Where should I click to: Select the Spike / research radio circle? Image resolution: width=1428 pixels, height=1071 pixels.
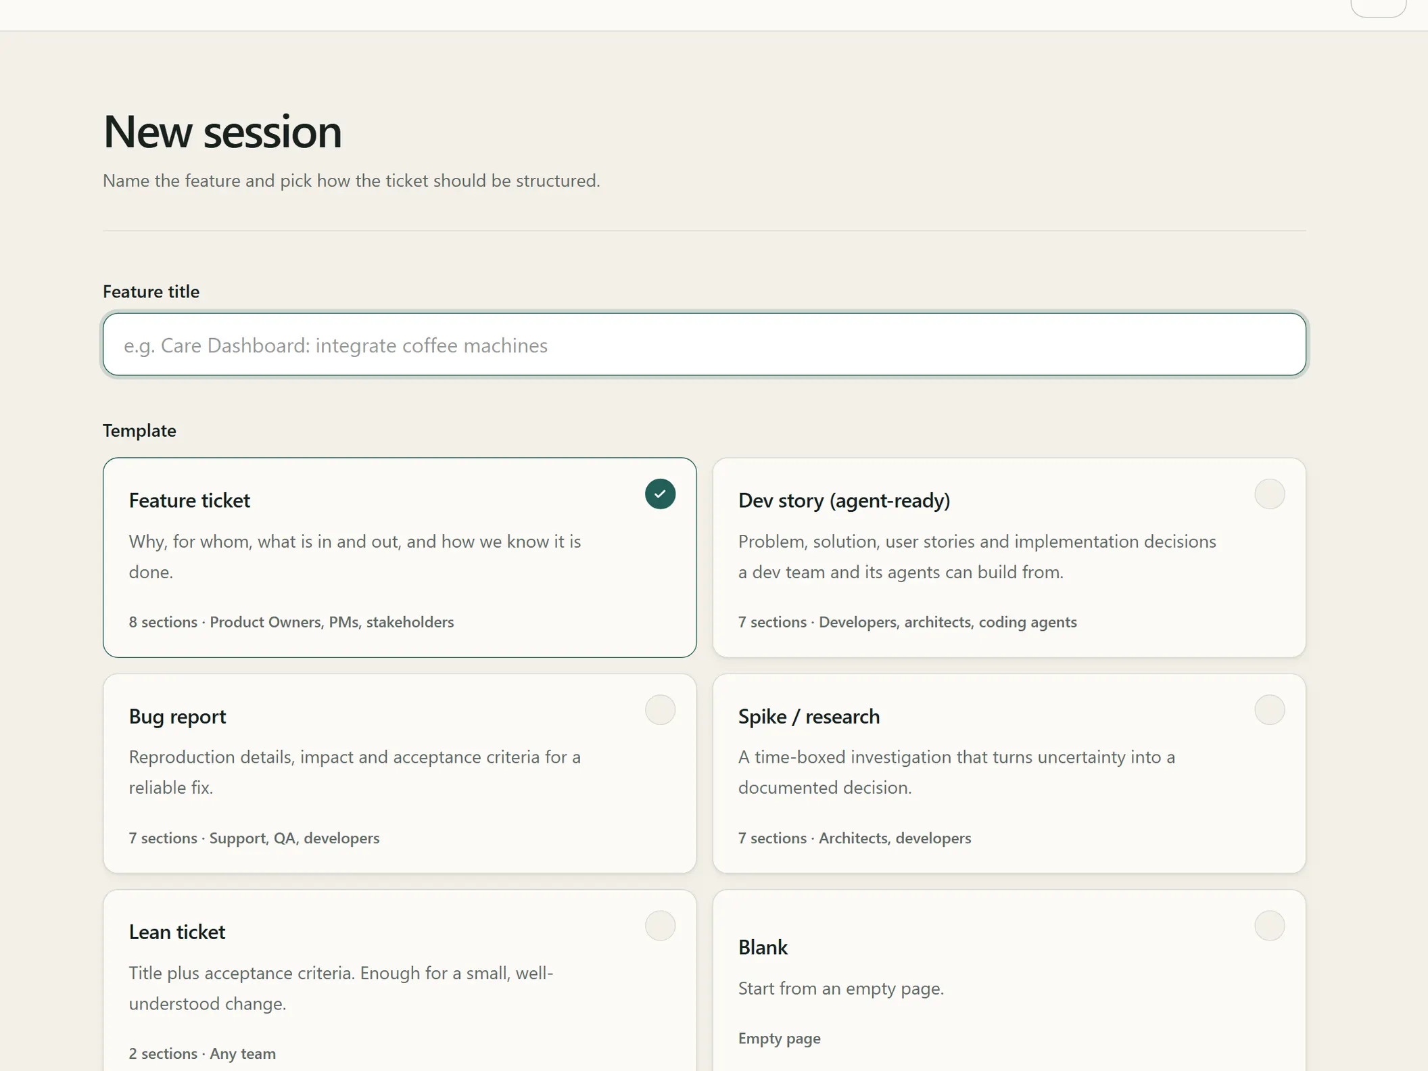[1269, 710]
